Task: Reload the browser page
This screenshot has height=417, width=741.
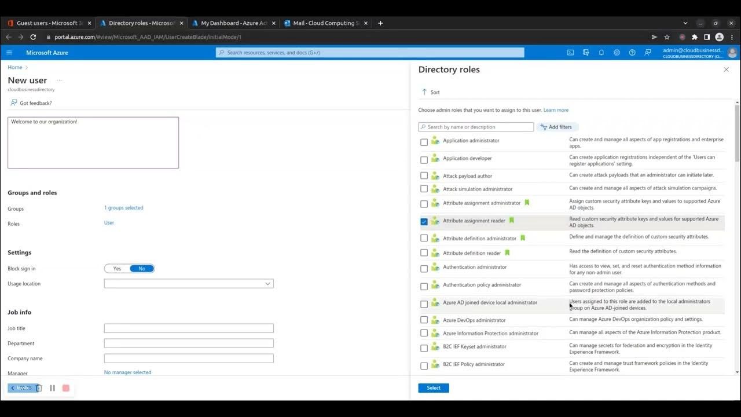Action: 33,37
